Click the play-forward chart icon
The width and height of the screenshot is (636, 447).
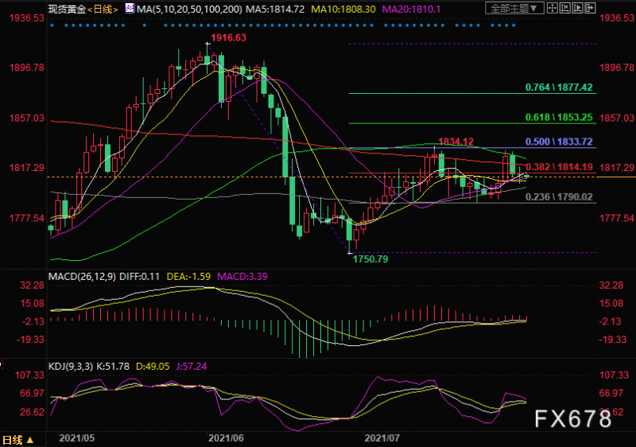click(x=578, y=8)
